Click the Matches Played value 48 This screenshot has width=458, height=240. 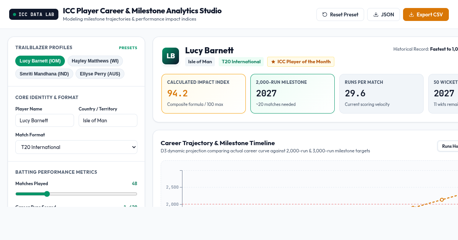[x=134, y=184]
